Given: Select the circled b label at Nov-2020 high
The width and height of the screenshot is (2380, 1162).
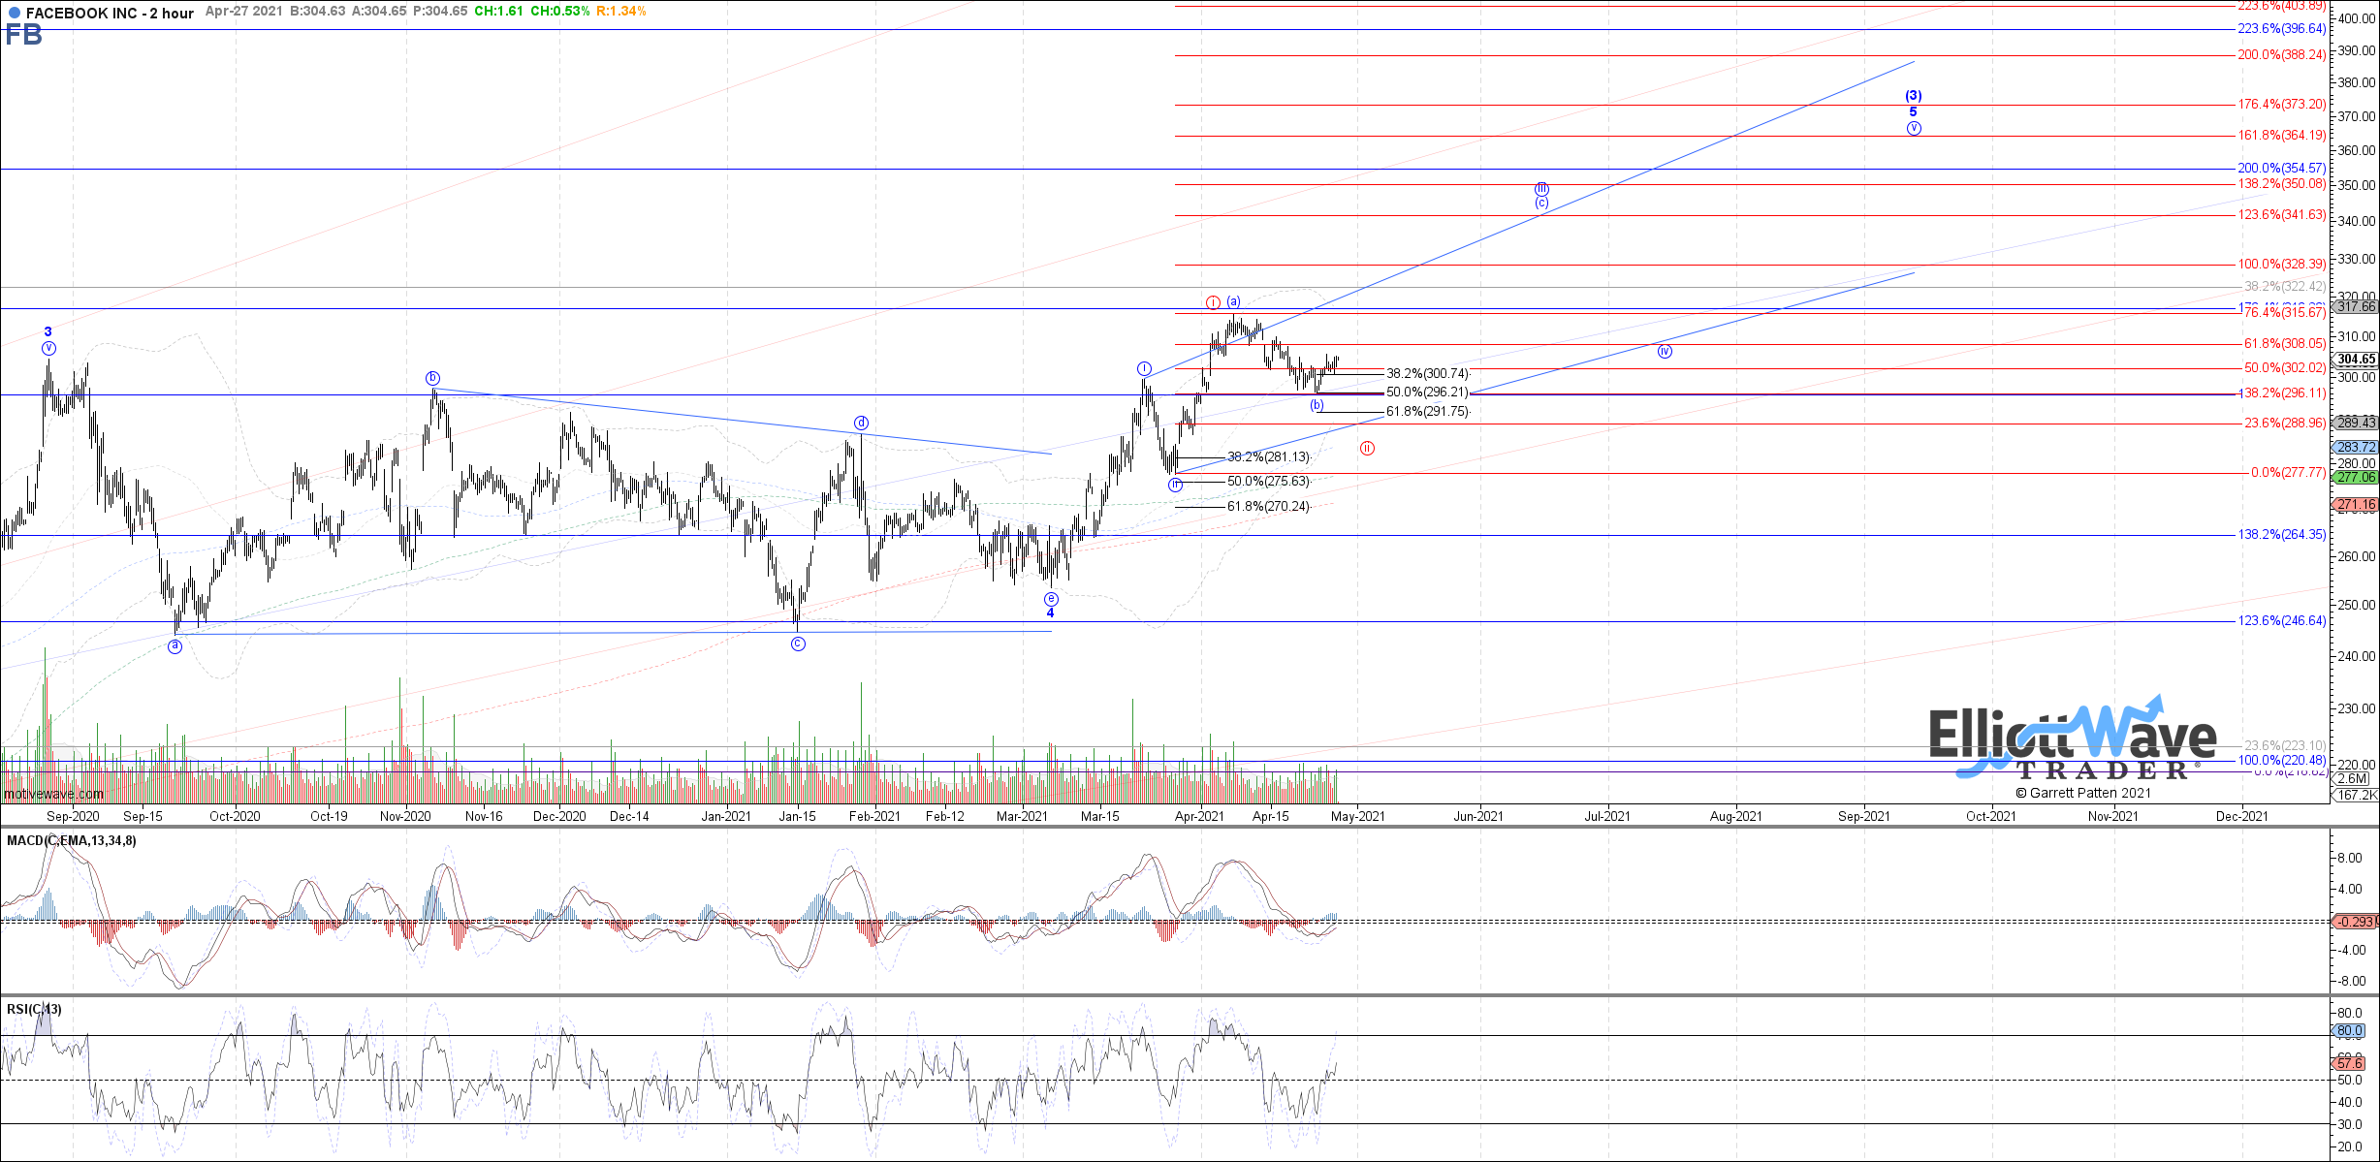Looking at the screenshot, I should pos(433,378).
